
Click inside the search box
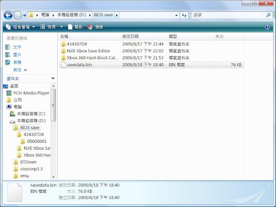point(228,15)
